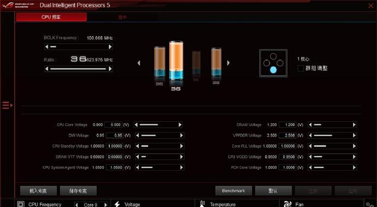Select the left core circle
377x207 pixels.
coord(266,63)
